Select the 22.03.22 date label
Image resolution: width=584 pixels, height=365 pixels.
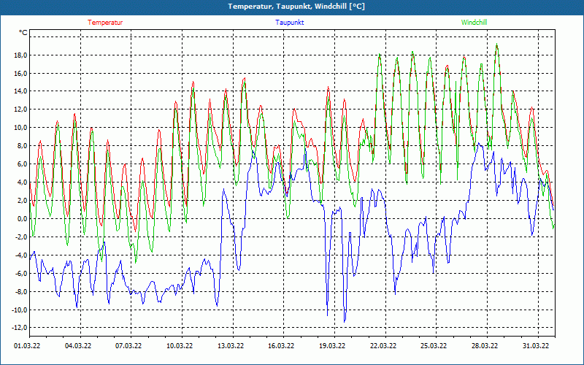(383, 345)
